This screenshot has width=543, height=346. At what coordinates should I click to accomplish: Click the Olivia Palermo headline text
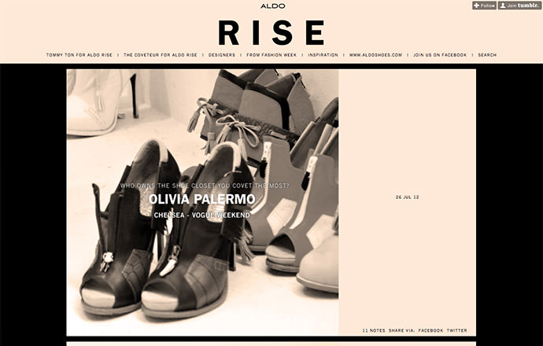click(202, 199)
